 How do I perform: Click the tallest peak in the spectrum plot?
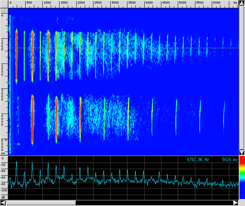pyautogui.click(x=16, y=161)
